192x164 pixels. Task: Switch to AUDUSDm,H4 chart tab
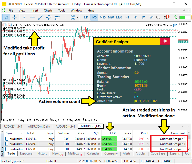point(65,126)
